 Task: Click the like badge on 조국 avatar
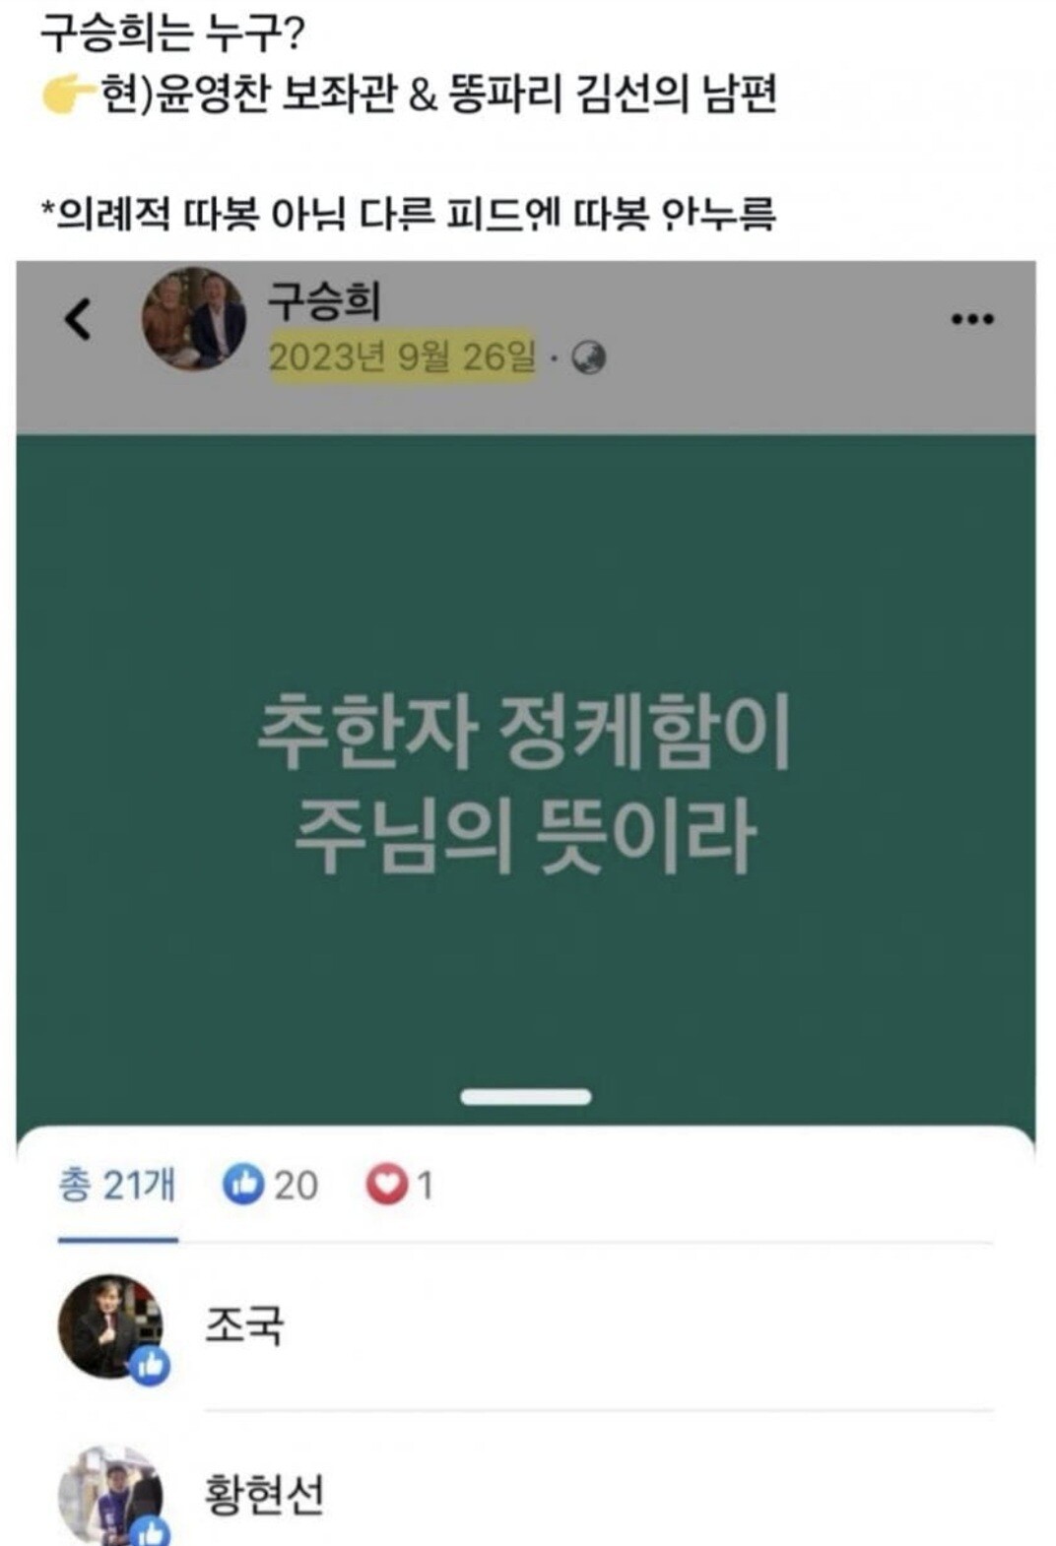coord(150,1366)
